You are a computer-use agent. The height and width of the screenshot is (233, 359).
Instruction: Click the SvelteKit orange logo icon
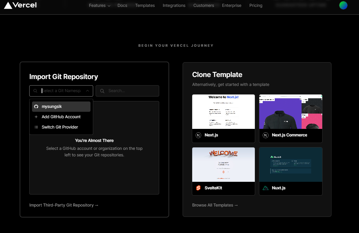tap(198, 188)
